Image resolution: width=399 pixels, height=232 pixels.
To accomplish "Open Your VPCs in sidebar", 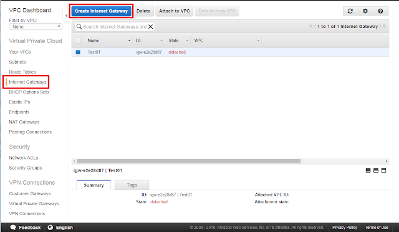I will click(20, 52).
